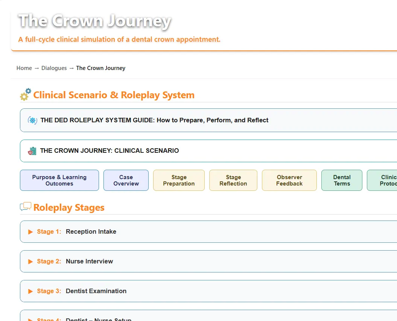The image size is (397, 321).
Task: Click the Dentist Examination stage title
Action: 96,291
